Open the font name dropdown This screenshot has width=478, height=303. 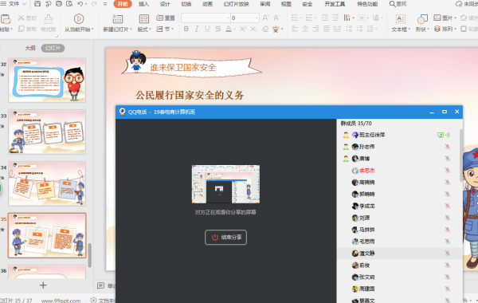pos(228,18)
